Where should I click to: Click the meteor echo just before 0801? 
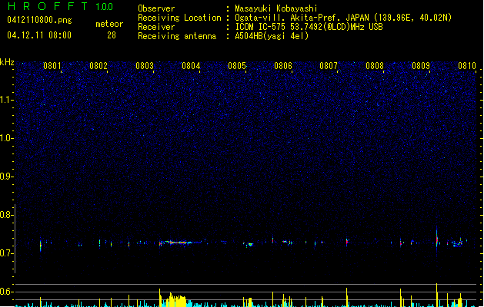[x=41, y=245]
